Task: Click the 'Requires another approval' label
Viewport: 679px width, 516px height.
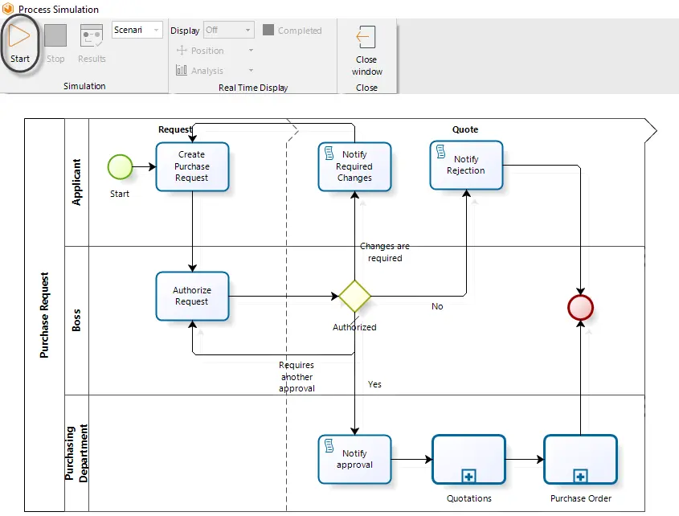Action: pyautogui.click(x=297, y=376)
